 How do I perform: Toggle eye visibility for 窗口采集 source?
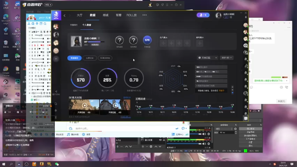(x=160, y=140)
